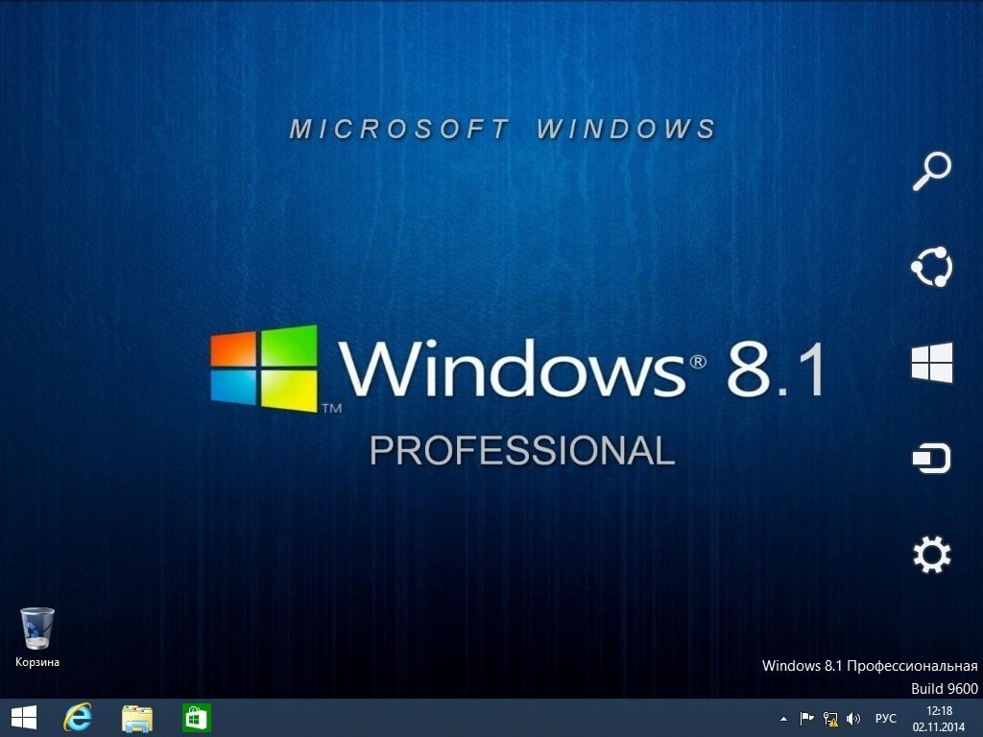Click the four-color Windows logo on wallpaper
The height and width of the screenshot is (737, 983).
pyautogui.click(x=264, y=368)
